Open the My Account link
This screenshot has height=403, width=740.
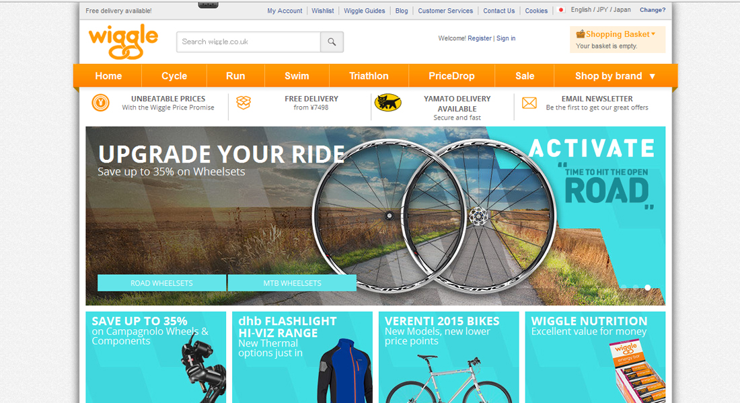[x=285, y=10]
